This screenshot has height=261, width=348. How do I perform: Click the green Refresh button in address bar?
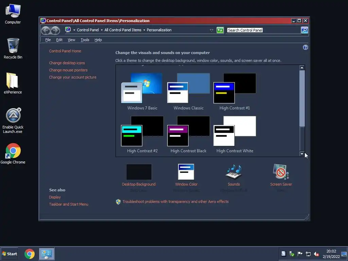(x=220, y=30)
